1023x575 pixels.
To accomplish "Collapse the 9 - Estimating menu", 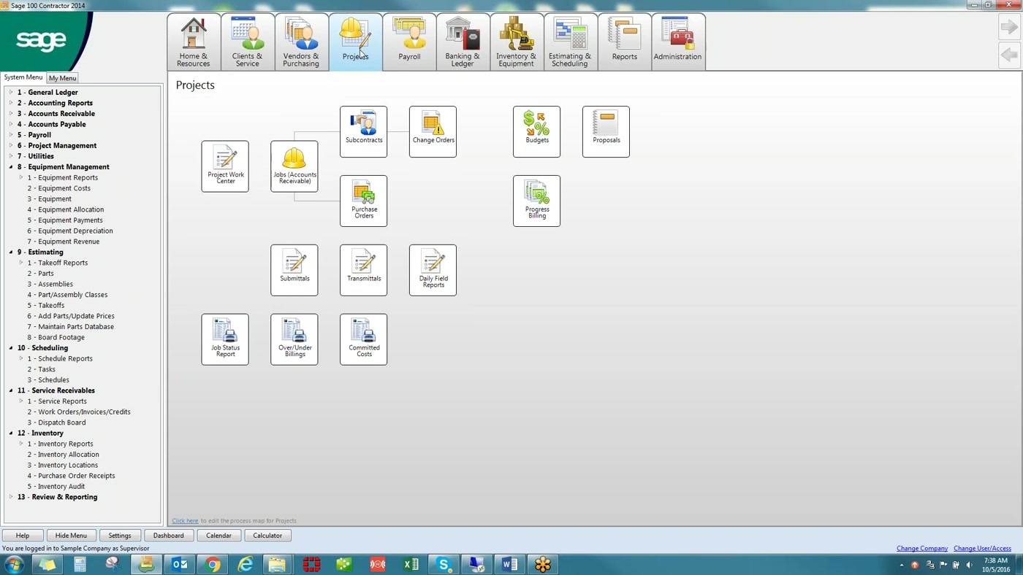I will pyautogui.click(x=11, y=252).
